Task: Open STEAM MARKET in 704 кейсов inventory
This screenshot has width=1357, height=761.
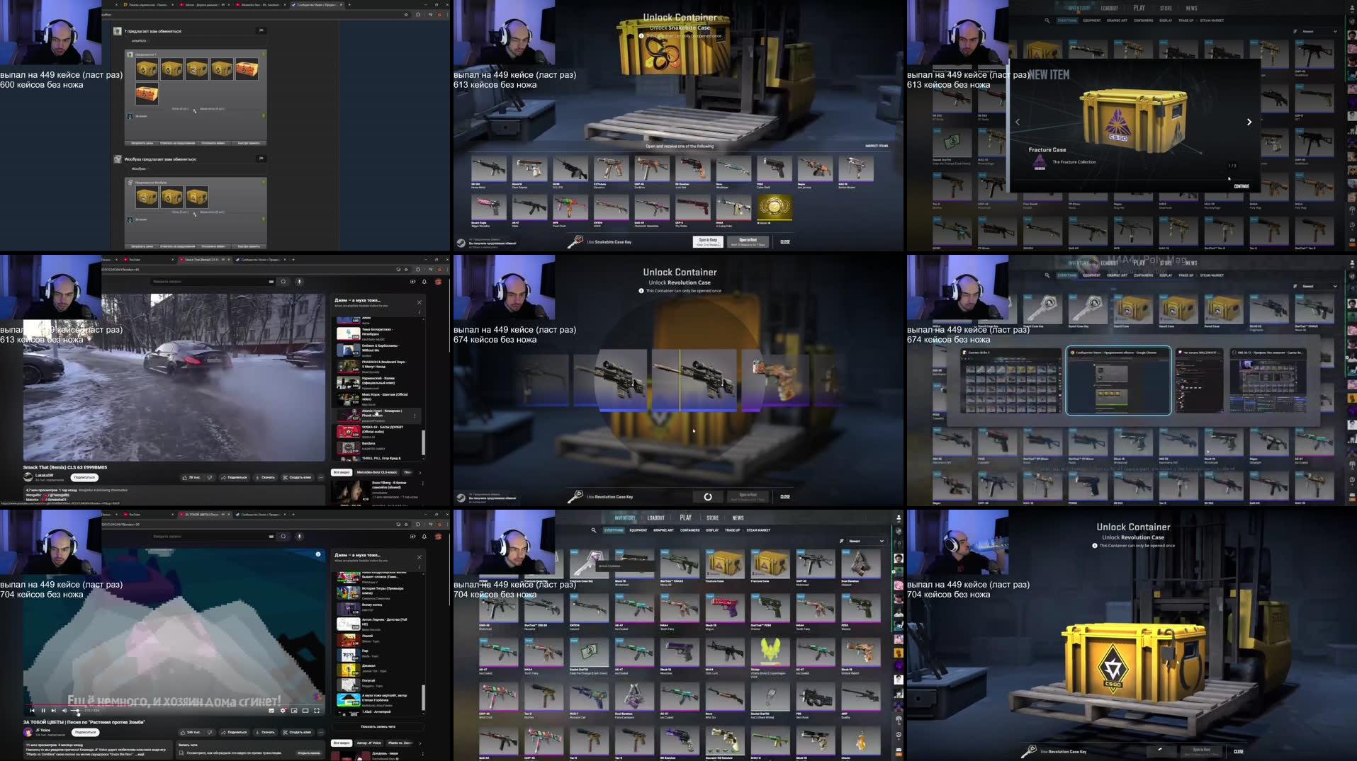Action: [x=758, y=530]
